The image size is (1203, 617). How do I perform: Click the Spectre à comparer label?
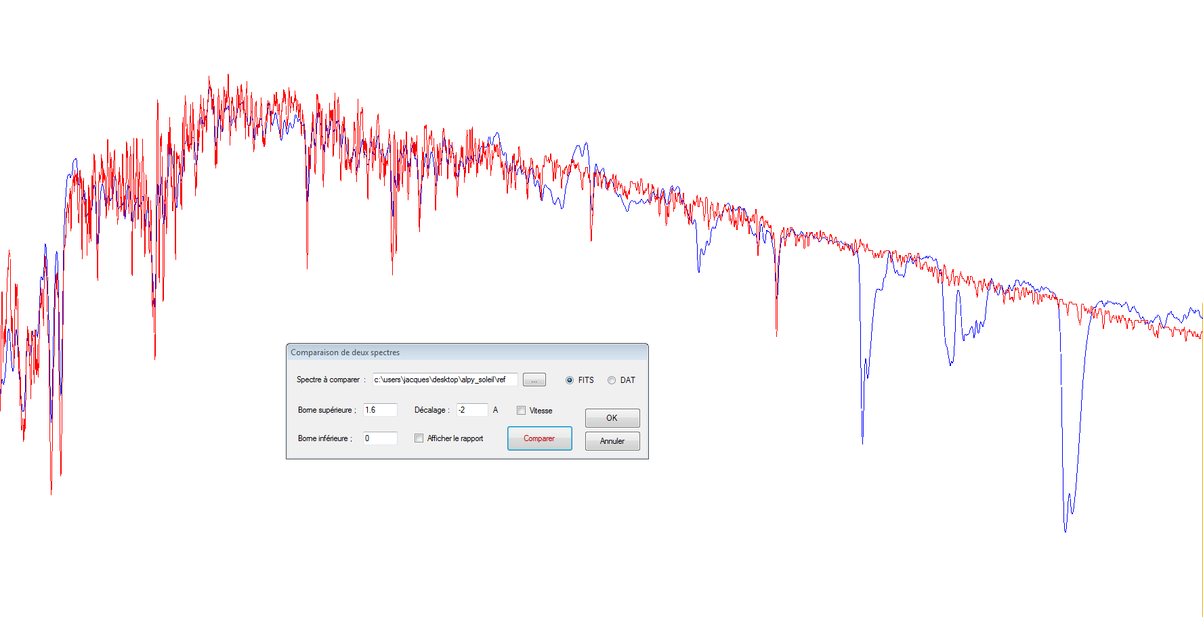(x=328, y=380)
